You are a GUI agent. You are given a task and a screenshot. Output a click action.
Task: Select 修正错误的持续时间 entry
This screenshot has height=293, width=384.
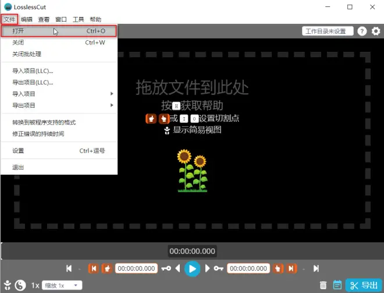pos(59,133)
